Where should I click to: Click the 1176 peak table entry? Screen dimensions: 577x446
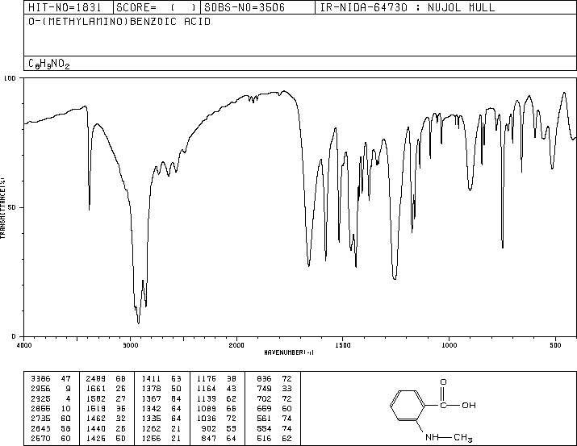(x=217, y=379)
